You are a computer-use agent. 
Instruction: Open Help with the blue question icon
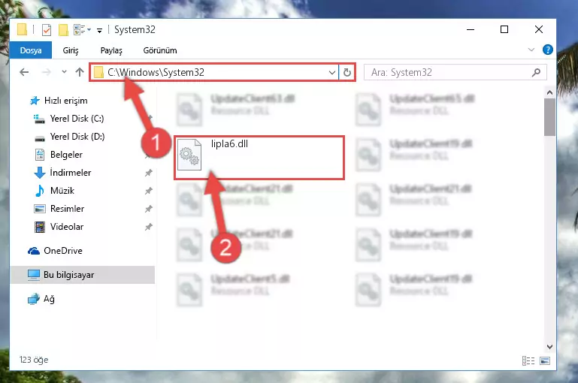548,50
